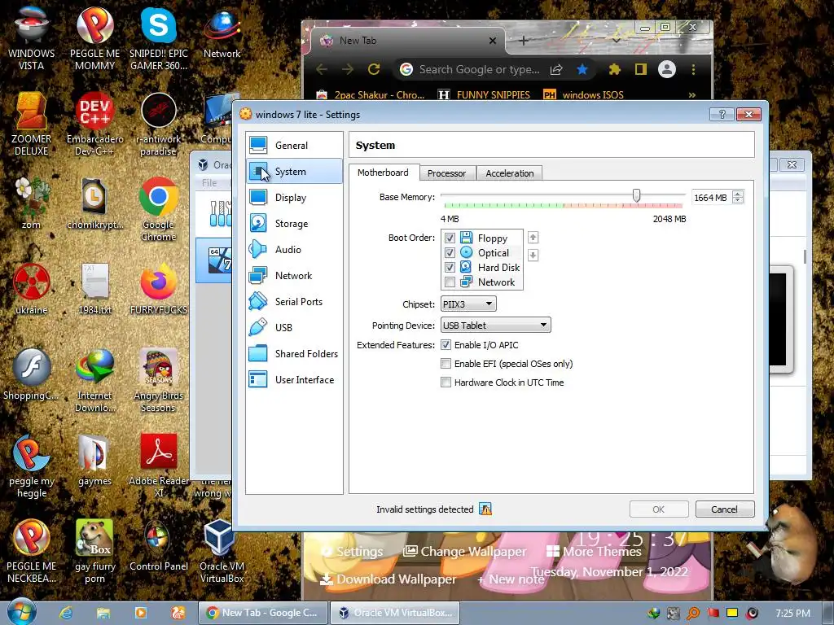The height and width of the screenshot is (625, 834).
Task: Open the Storage settings category
Action: [294, 223]
